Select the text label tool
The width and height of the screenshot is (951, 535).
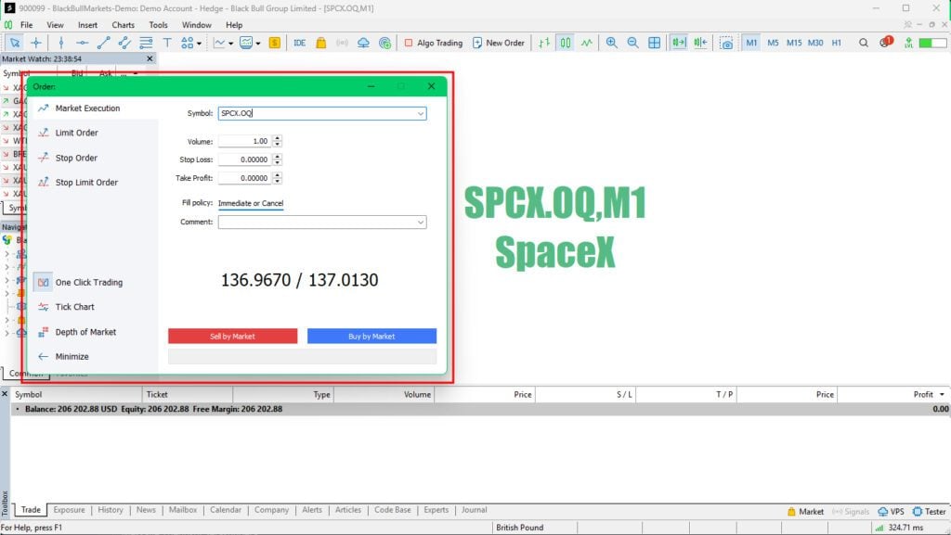pos(167,43)
